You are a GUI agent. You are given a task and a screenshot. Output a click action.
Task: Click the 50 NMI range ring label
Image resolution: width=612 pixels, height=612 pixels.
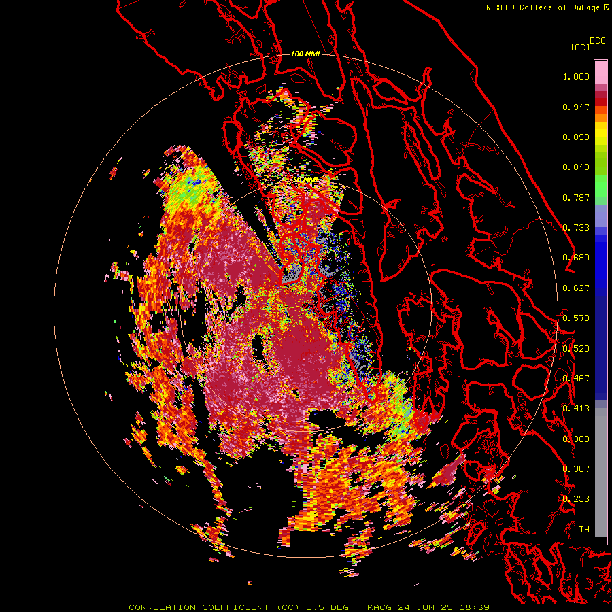pyautogui.click(x=305, y=180)
